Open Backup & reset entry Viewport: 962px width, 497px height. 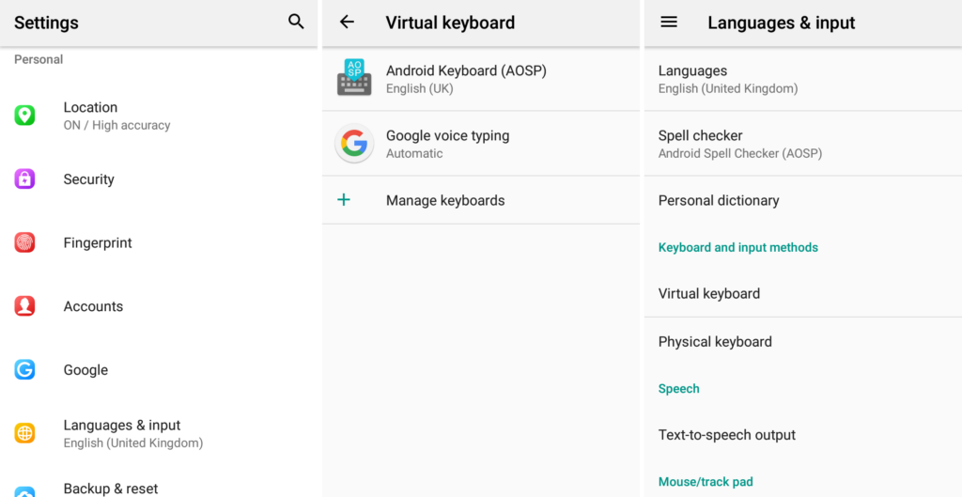[159, 482]
